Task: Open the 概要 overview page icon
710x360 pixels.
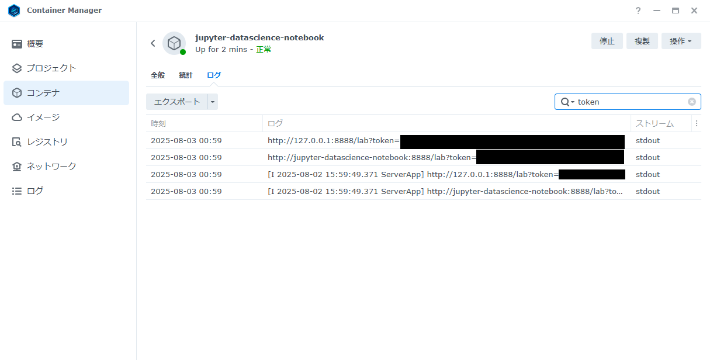Action: tap(17, 44)
